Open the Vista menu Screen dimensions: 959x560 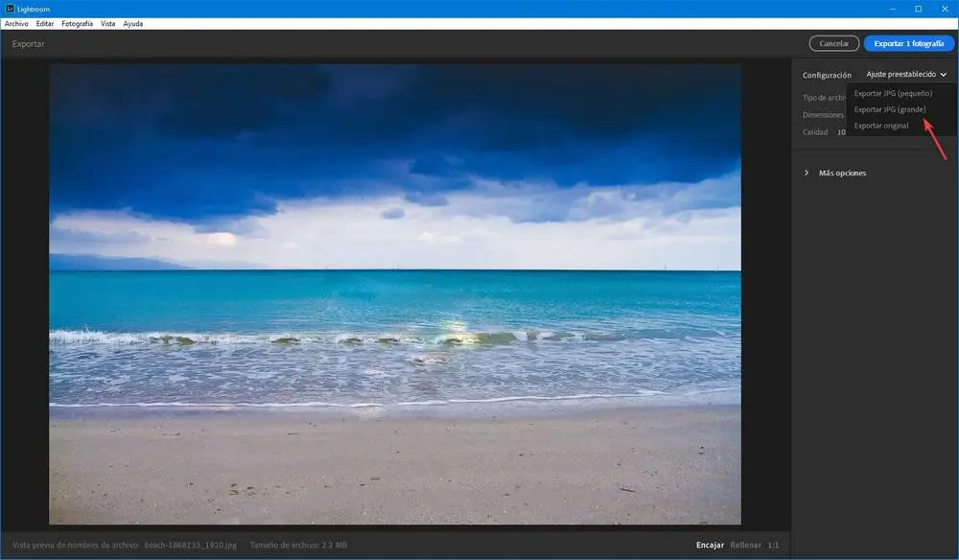(107, 24)
